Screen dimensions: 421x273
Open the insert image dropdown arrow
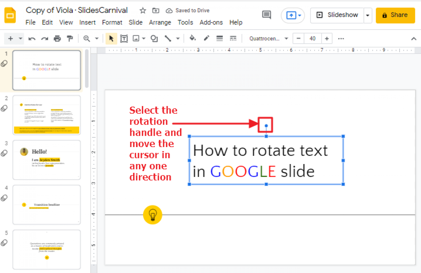144,39
